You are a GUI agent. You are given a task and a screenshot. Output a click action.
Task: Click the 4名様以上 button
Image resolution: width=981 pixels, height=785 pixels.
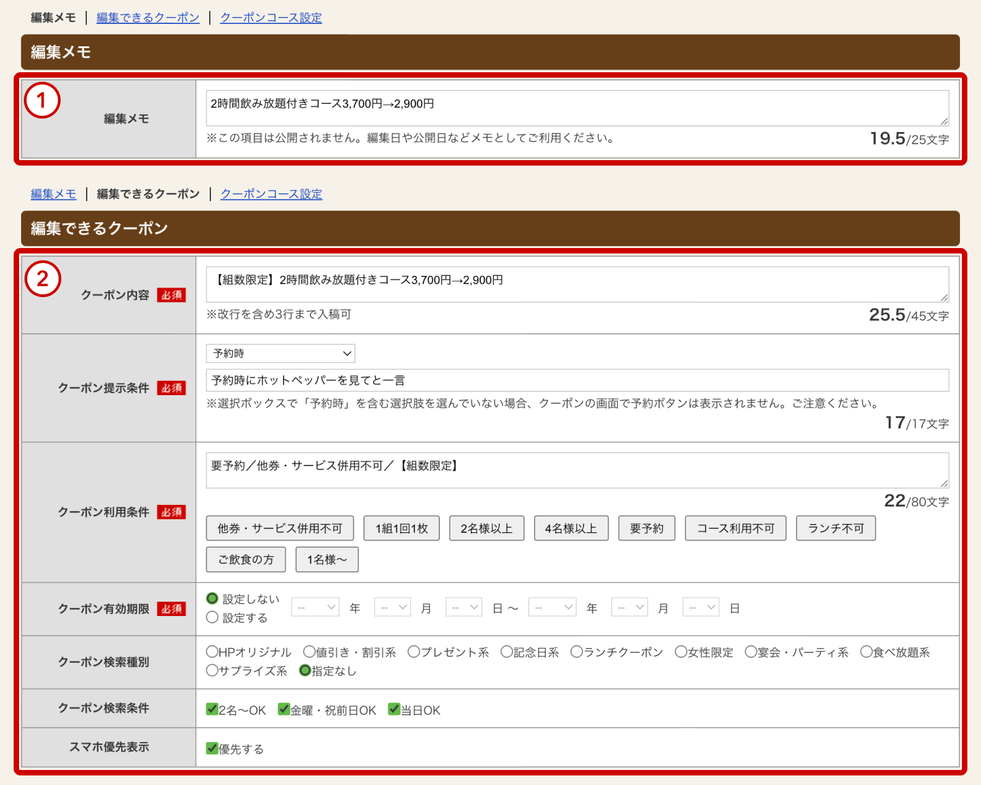pyautogui.click(x=571, y=528)
